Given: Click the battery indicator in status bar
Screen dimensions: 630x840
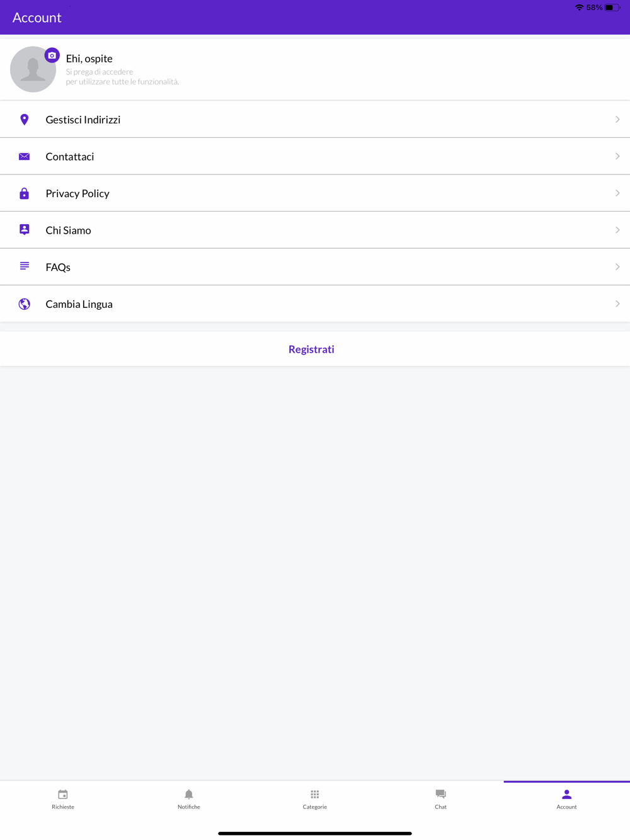Looking at the screenshot, I should tap(612, 8).
